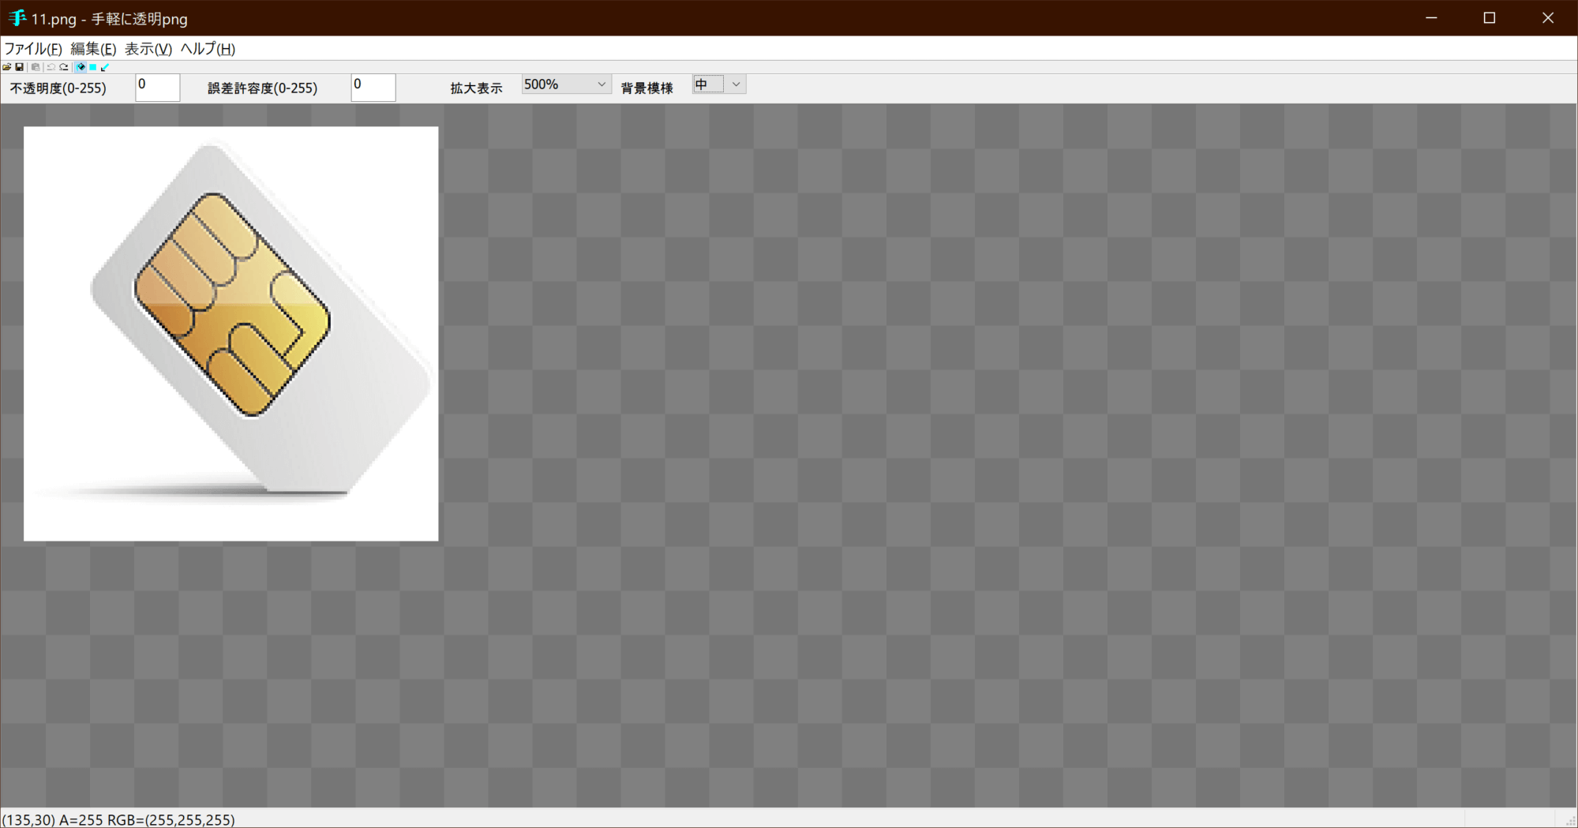Open the 表示(V) menu
1578x828 pixels.
click(x=148, y=49)
